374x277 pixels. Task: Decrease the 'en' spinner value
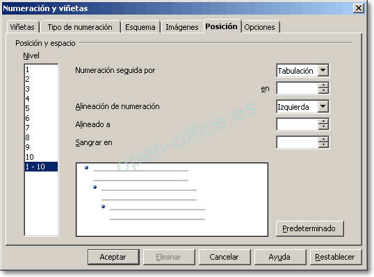323,91
